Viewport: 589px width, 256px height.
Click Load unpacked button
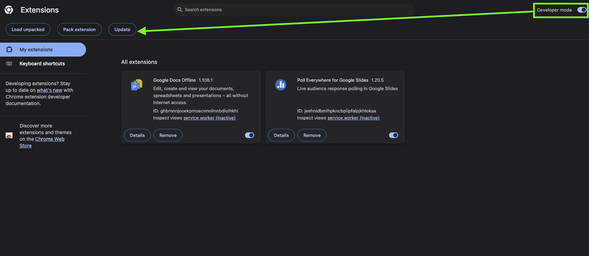[28, 29]
